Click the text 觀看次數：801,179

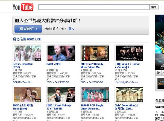23,115
